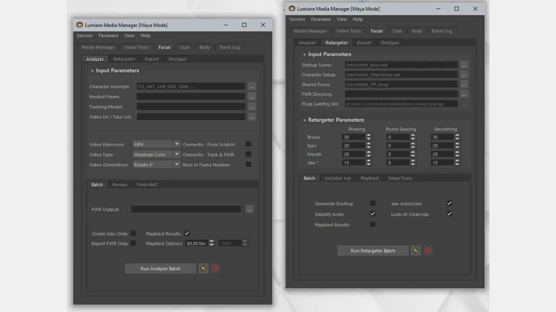Screen dimensions: 556x312
Task: Open the Video Type dropdown
Action: coord(177,154)
